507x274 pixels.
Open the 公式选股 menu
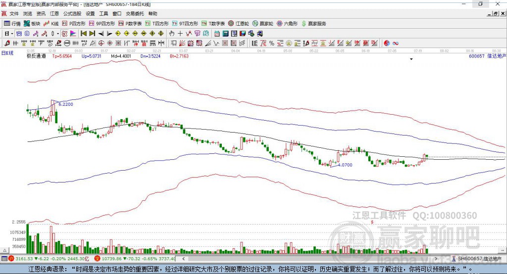[72, 13]
